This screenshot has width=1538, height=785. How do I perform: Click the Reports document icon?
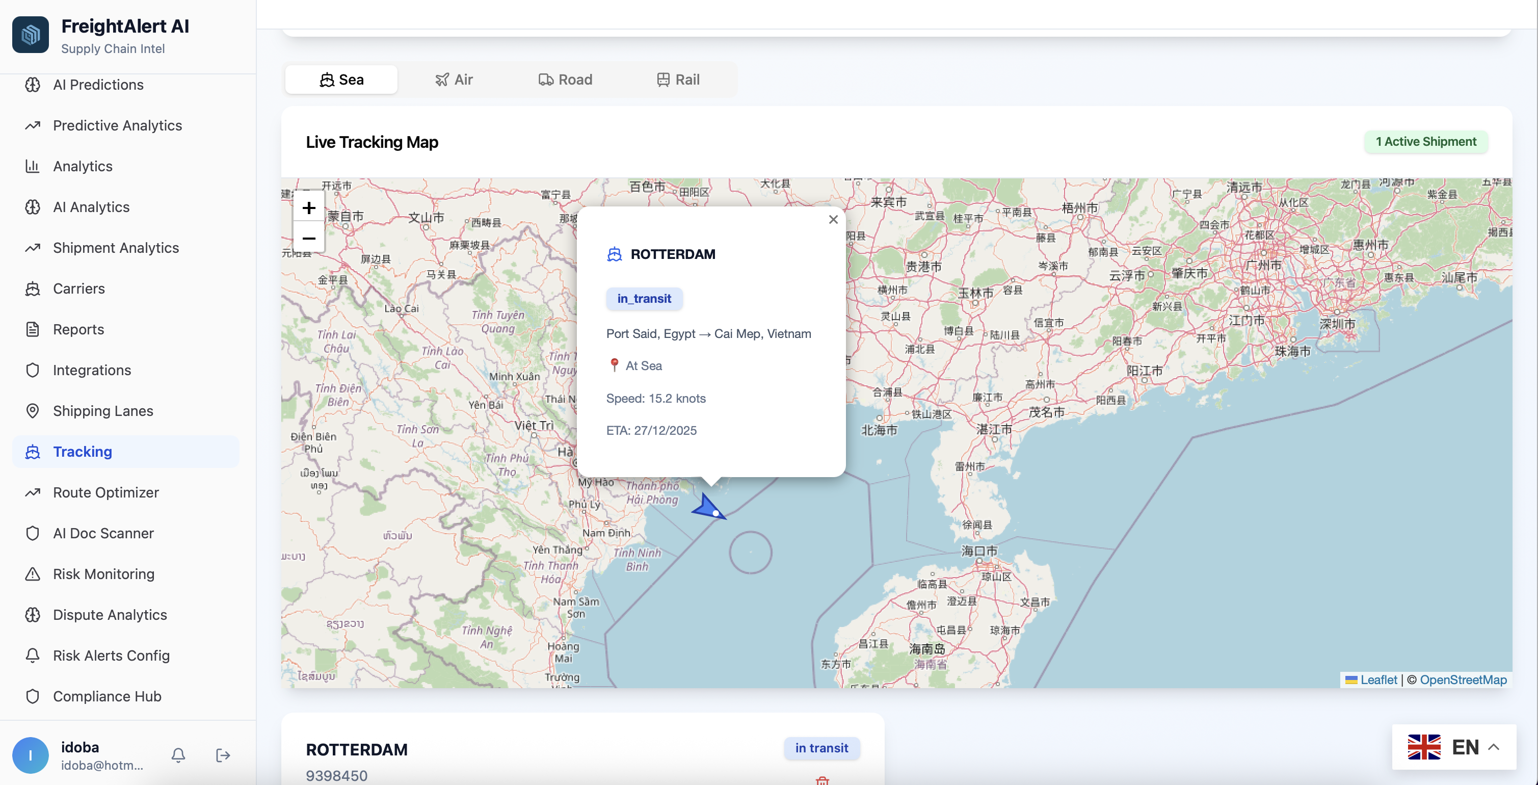pyautogui.click(x=33, y=329)
